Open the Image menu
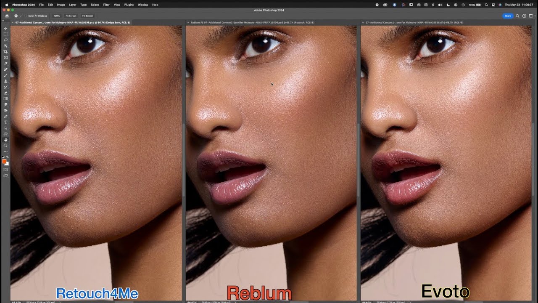The image size is (538, 303). click(x=61, y=5)
